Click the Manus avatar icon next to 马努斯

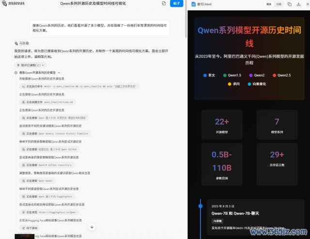click(x=16, y=43)
